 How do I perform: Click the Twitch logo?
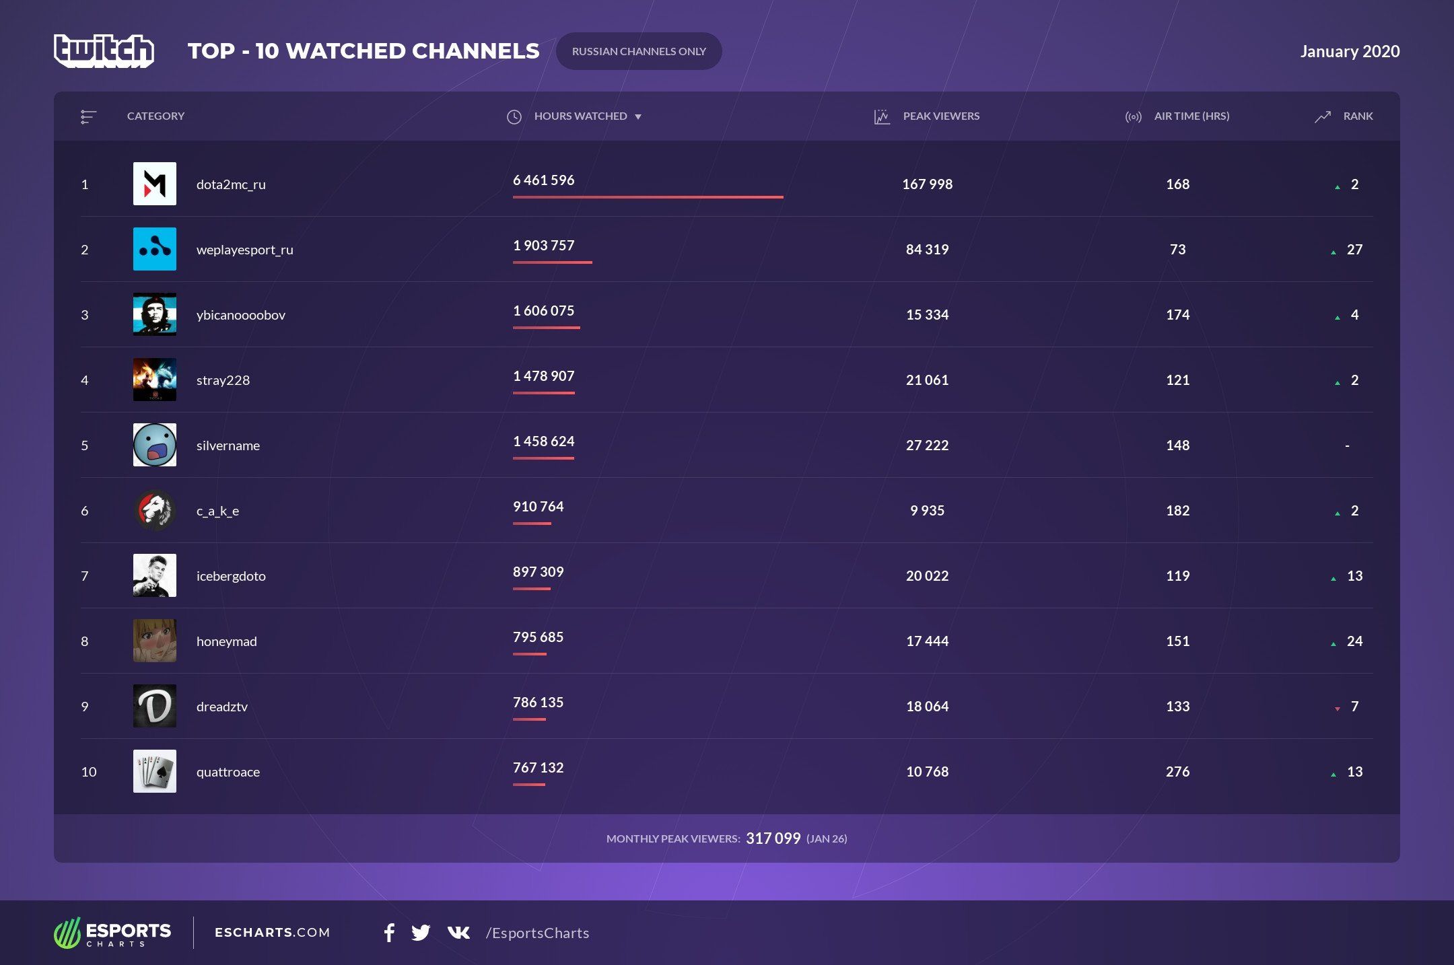tap(104, 50)
